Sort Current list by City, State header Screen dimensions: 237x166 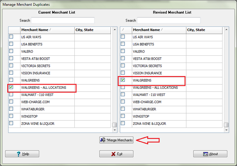click(x=92, y=30)
